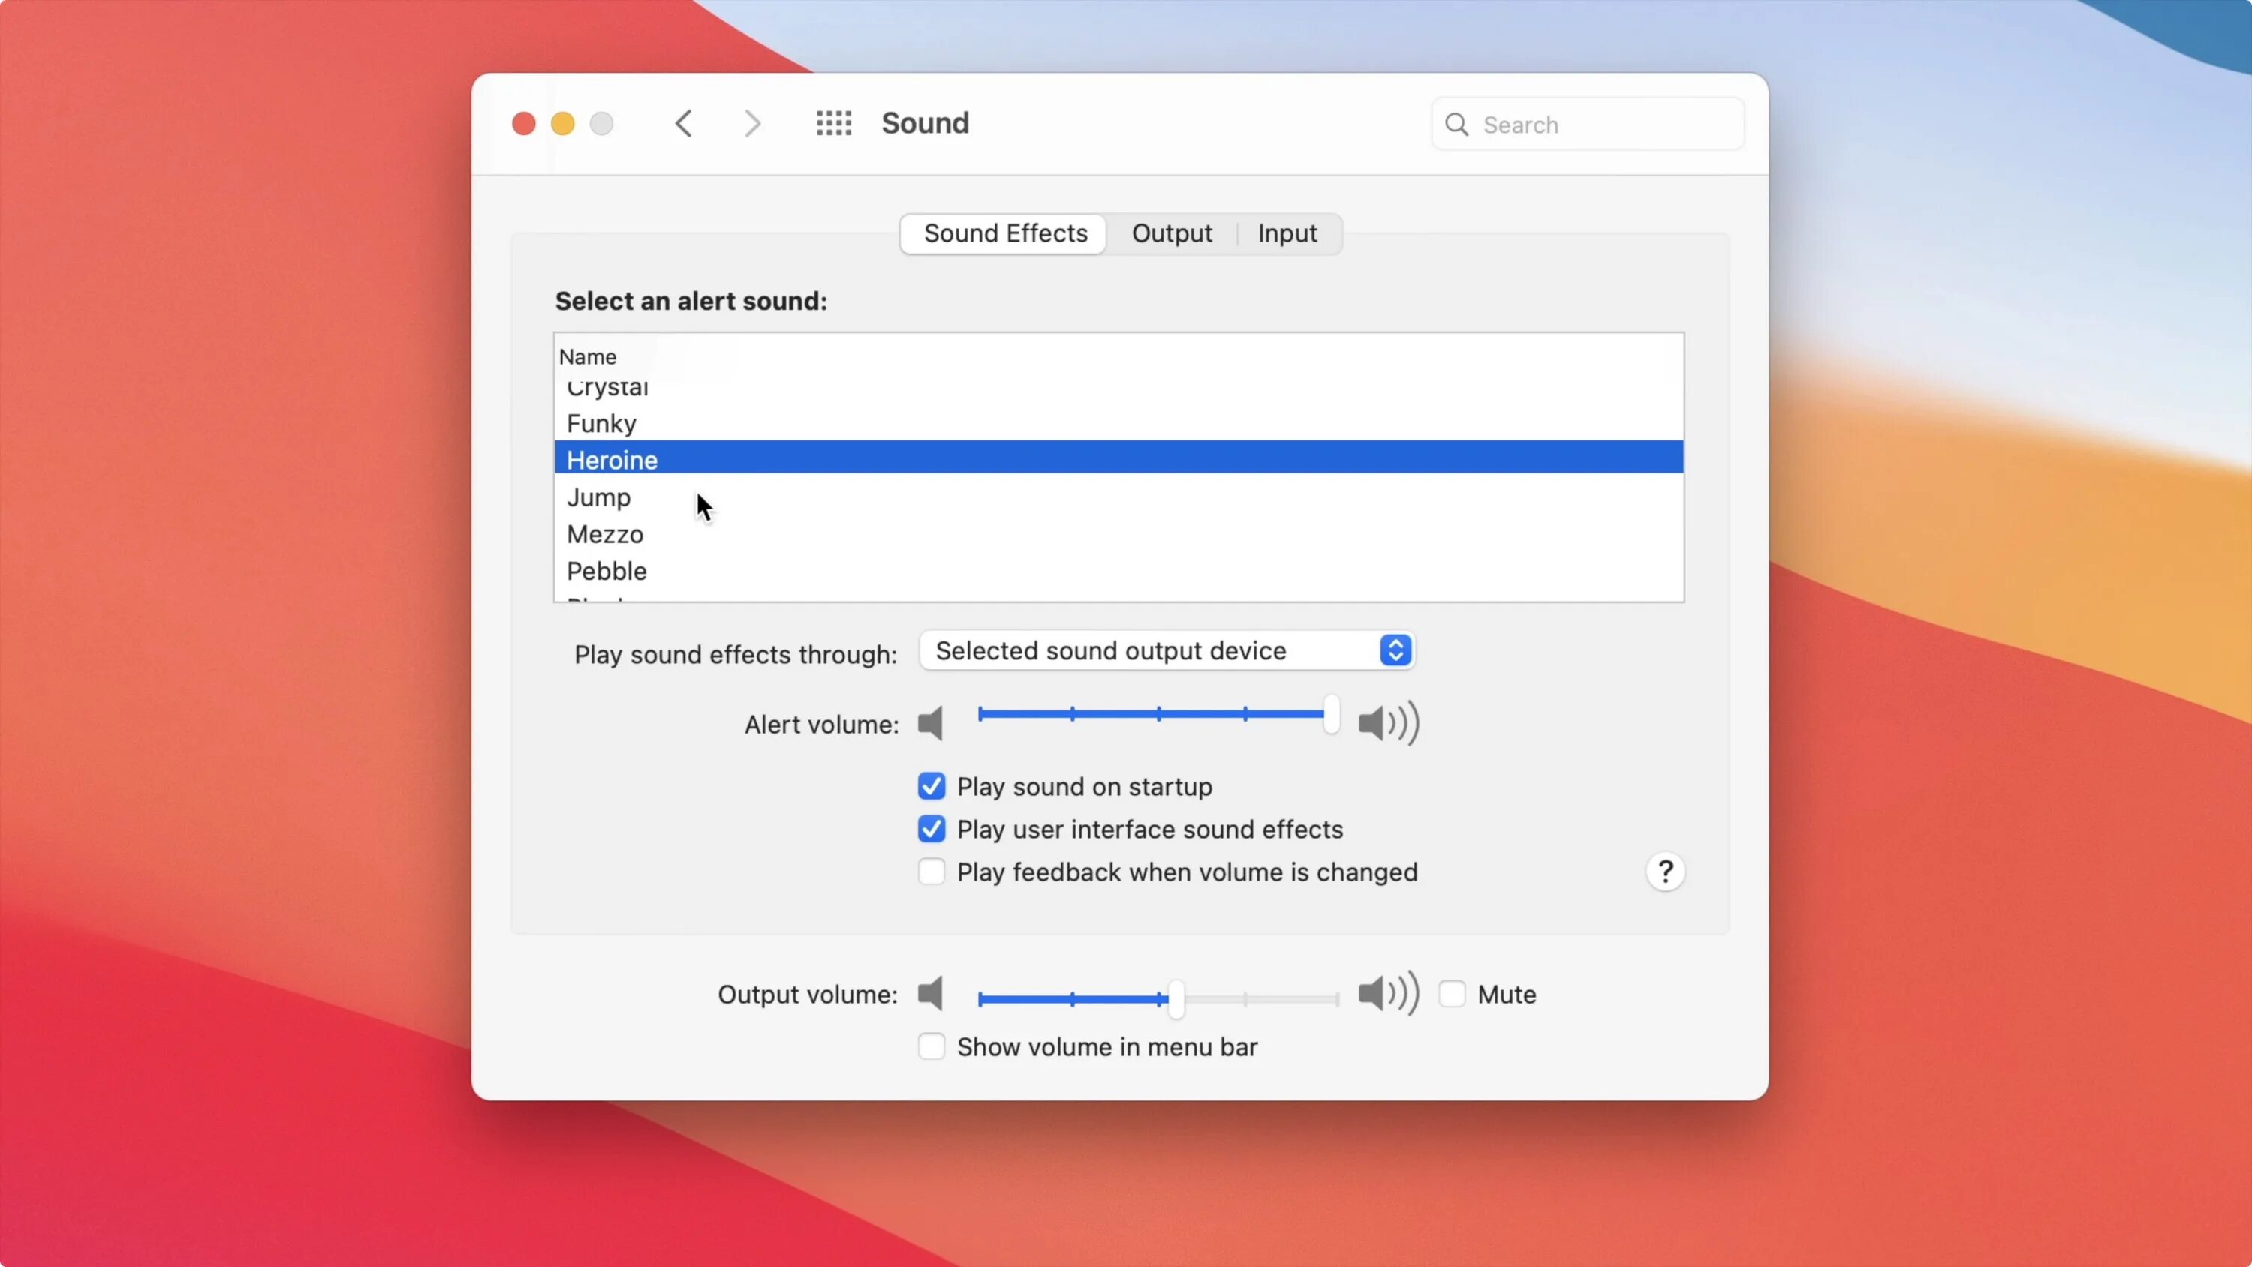Choose the Mezzo alert sound
2252x1267 pixels.
coord(605,534)
